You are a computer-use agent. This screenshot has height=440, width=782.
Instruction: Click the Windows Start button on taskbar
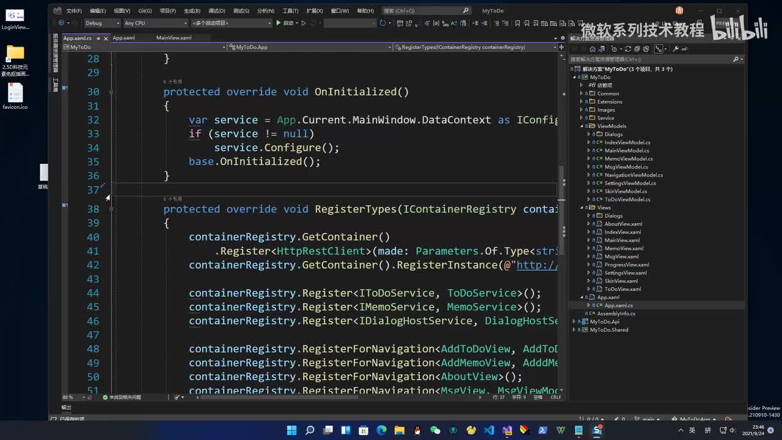(291, 430)
